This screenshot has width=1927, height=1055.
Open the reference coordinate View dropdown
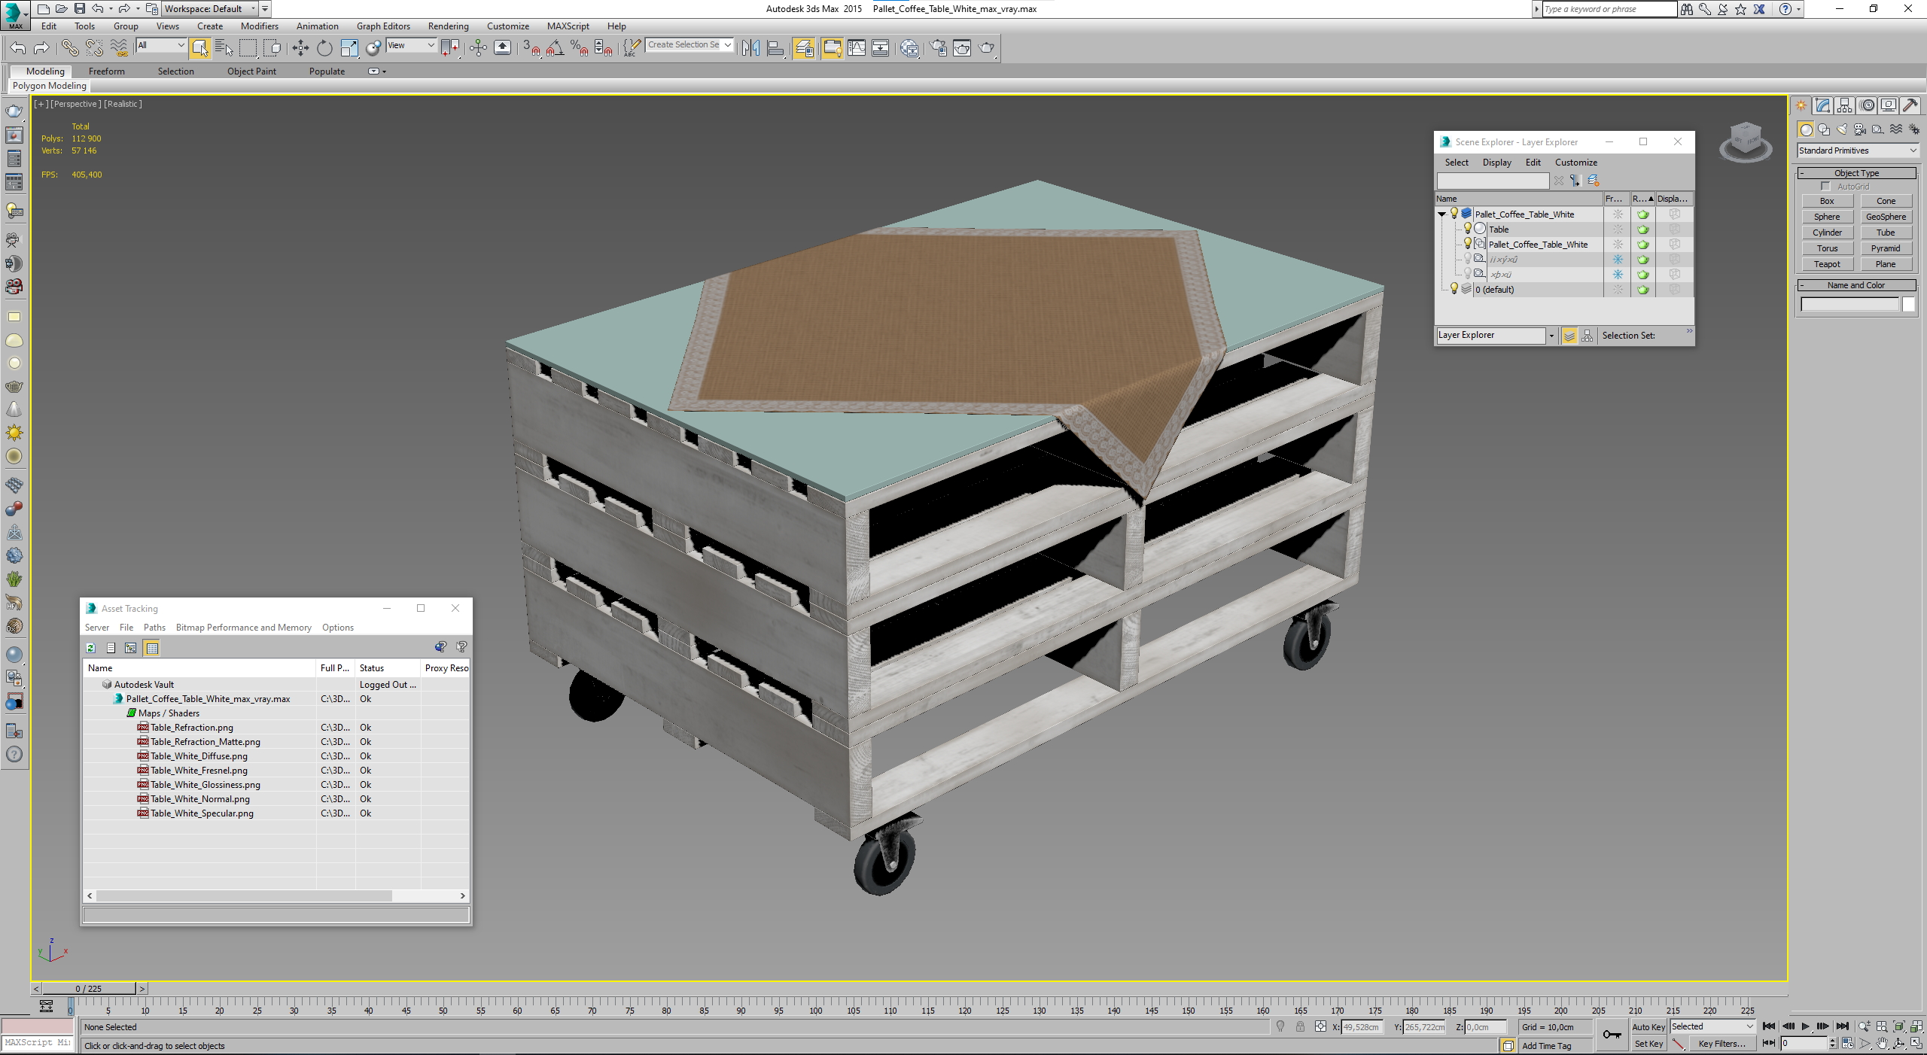pos(411,46)
